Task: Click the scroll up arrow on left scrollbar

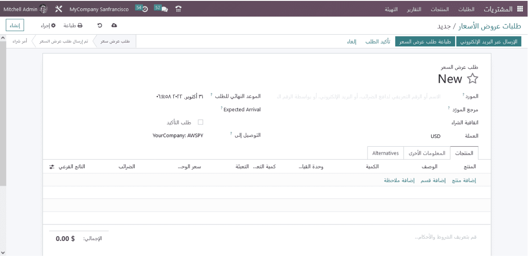Action: click(x=3, y=39)
